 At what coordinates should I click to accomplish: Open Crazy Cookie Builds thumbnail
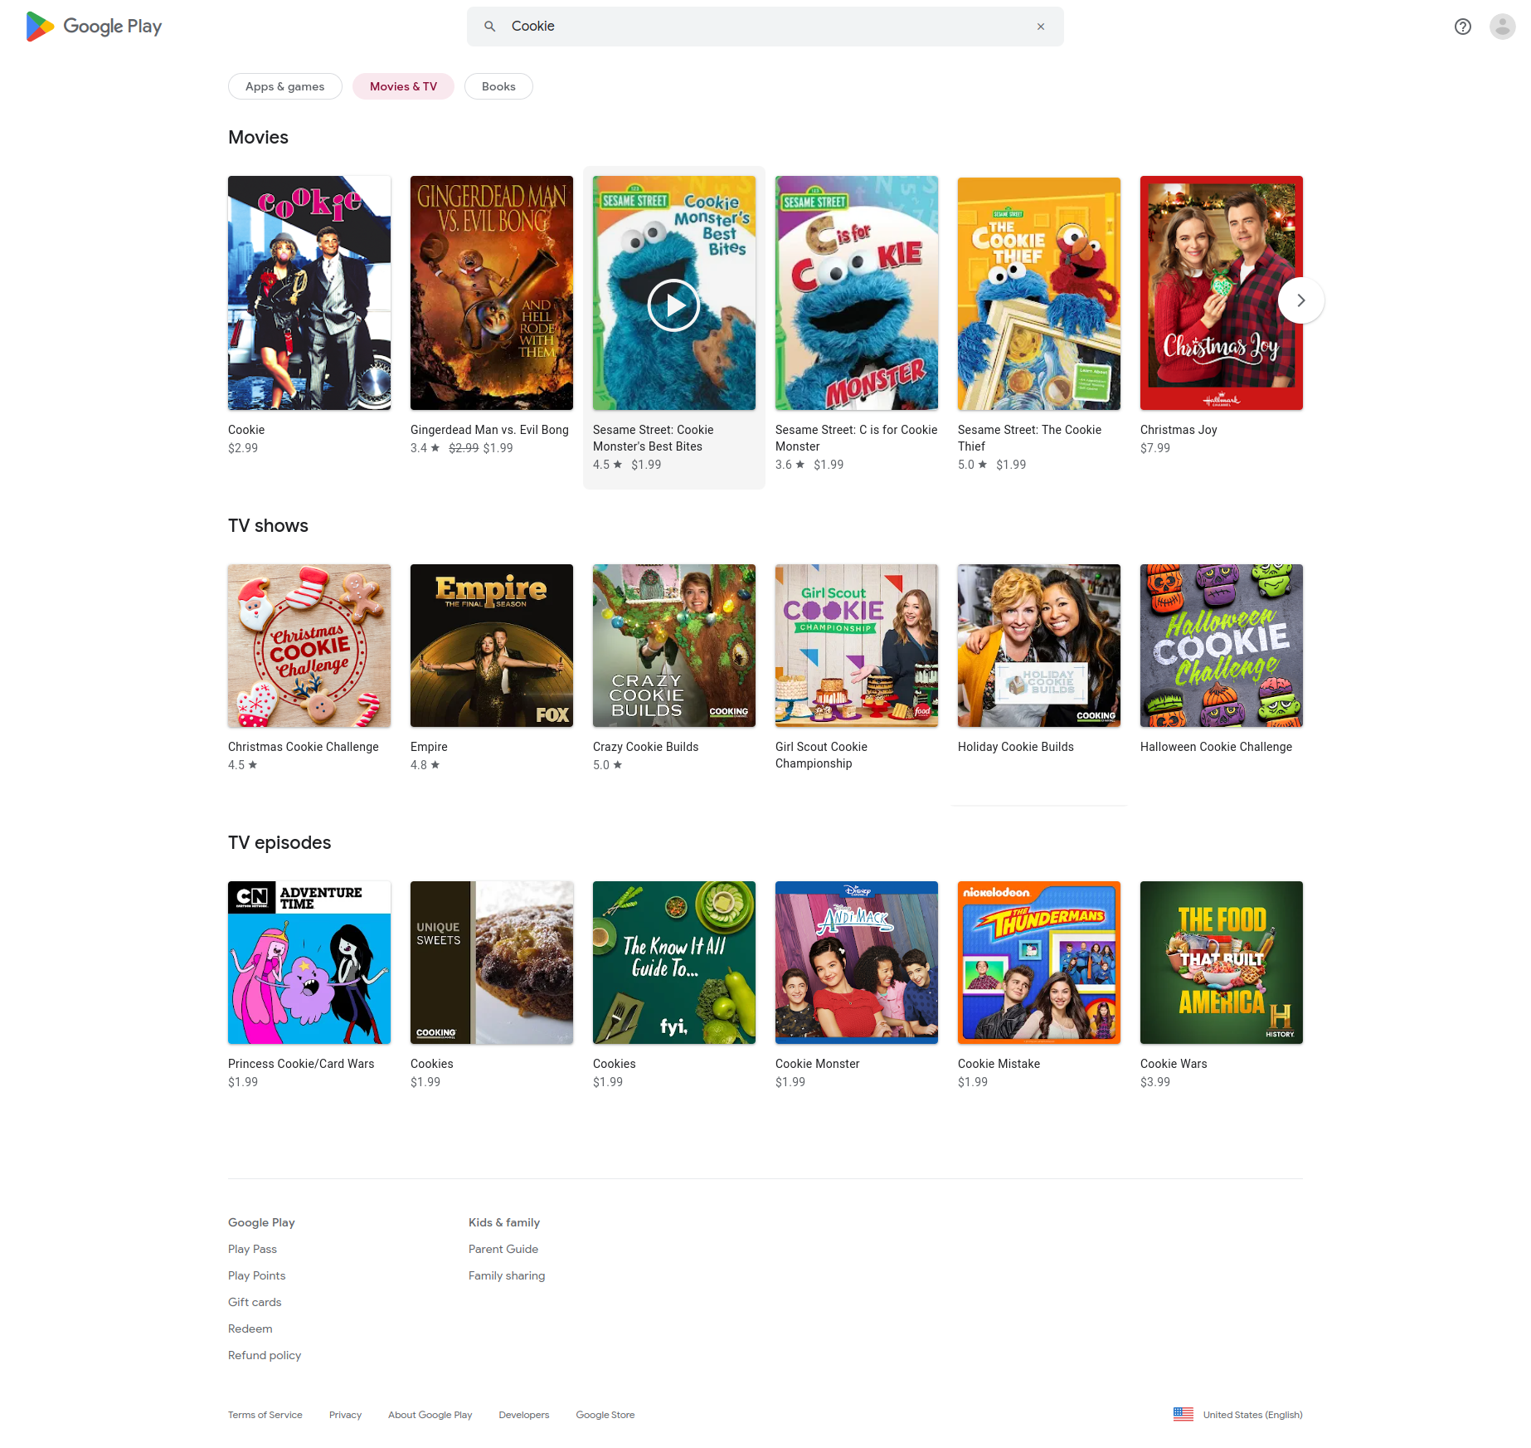pos(674,646)
